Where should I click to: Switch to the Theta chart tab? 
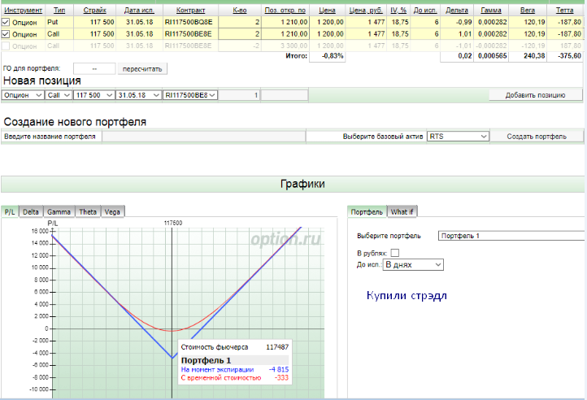[x=88, y=211]
